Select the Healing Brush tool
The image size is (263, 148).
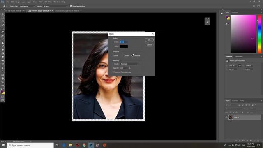[x=2, y=36]
